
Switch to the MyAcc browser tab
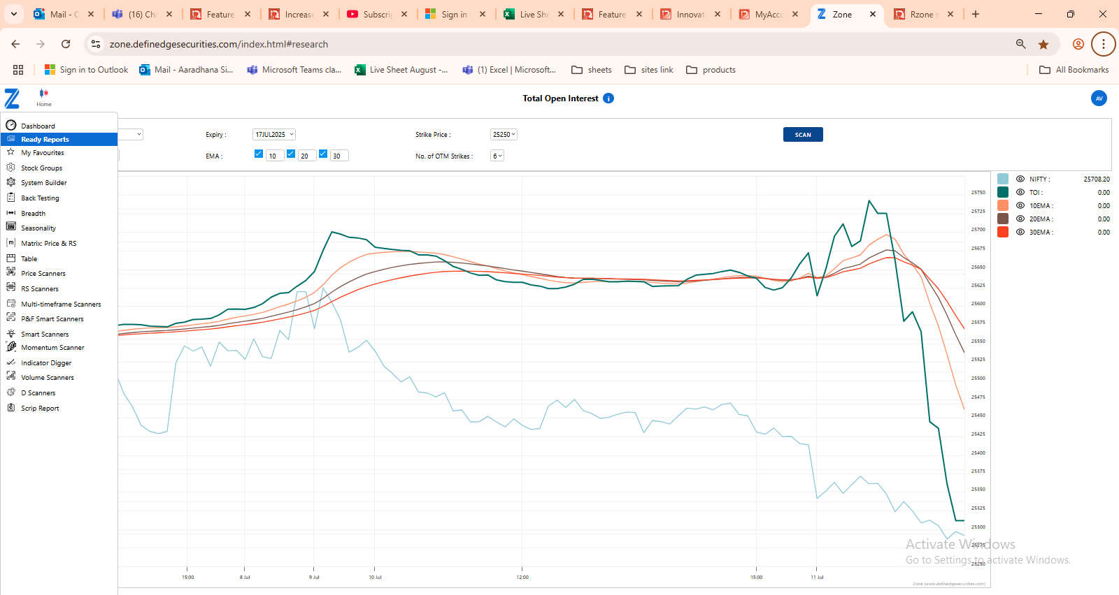768,14
